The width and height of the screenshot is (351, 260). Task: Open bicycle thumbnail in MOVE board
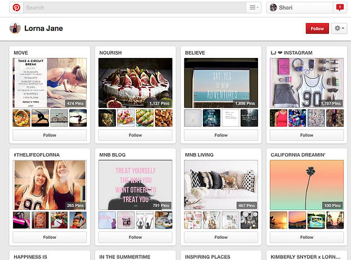(x=59, y=118)
